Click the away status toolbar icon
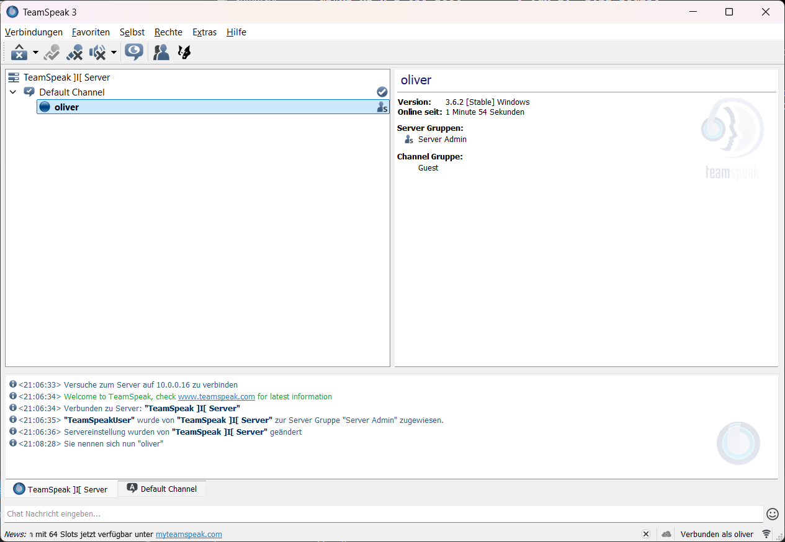785x542 pixels. pyautogui.click(x=19, y=53)
